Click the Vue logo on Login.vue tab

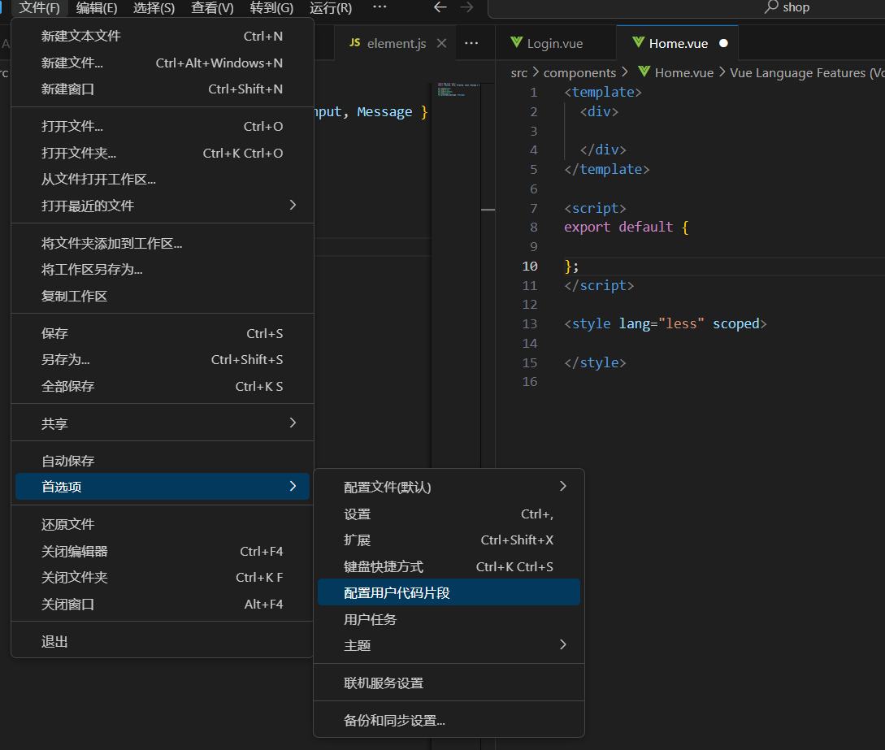515,43
